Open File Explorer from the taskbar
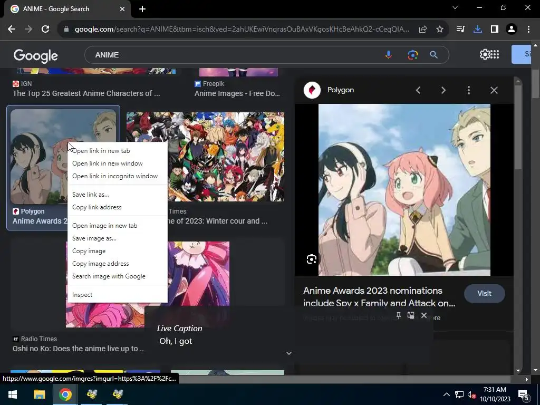Viewport: 540px width, 405px height. tap(39, 394)
